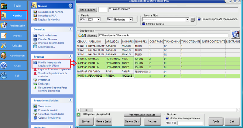Click the Excel export icon near record count
The width and height of the screenshot is (243, 128).
(x=78, y=114)
